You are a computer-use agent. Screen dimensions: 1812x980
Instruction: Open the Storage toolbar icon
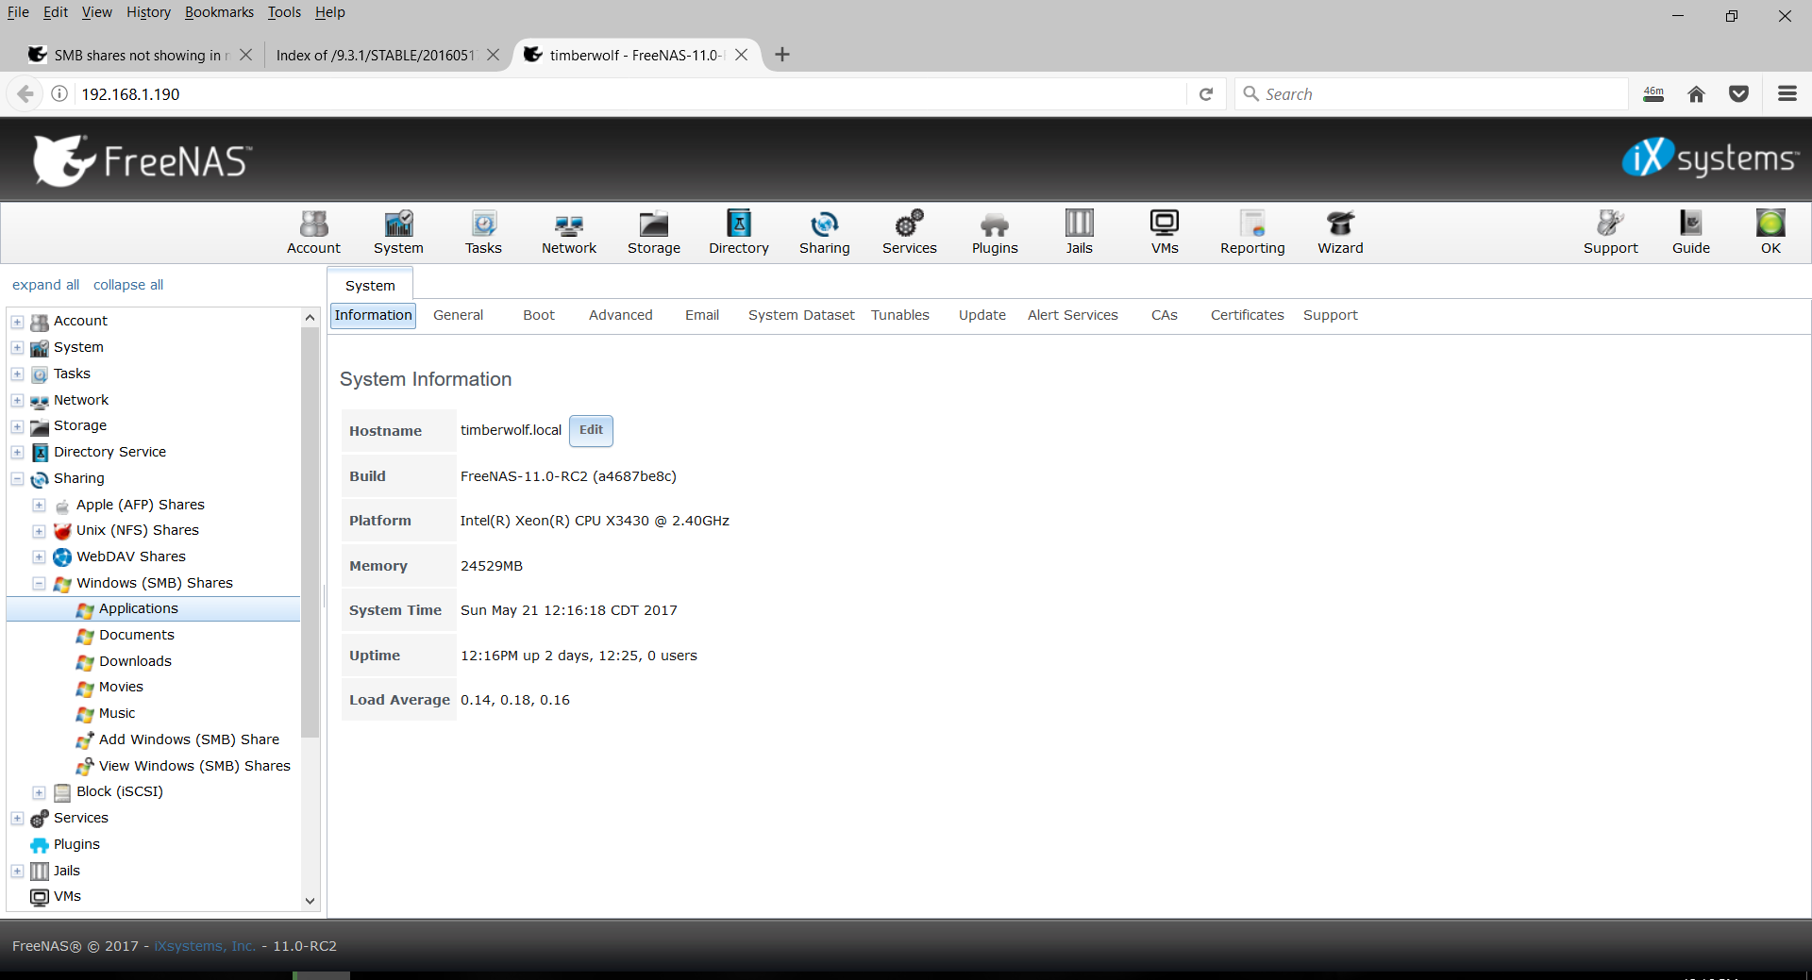(654, 232)
